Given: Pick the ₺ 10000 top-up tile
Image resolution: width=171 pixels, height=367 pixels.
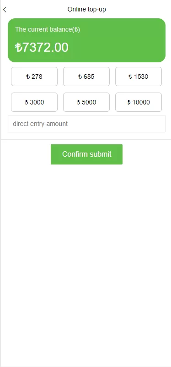Looking at the screenshot, I should 138,102.
